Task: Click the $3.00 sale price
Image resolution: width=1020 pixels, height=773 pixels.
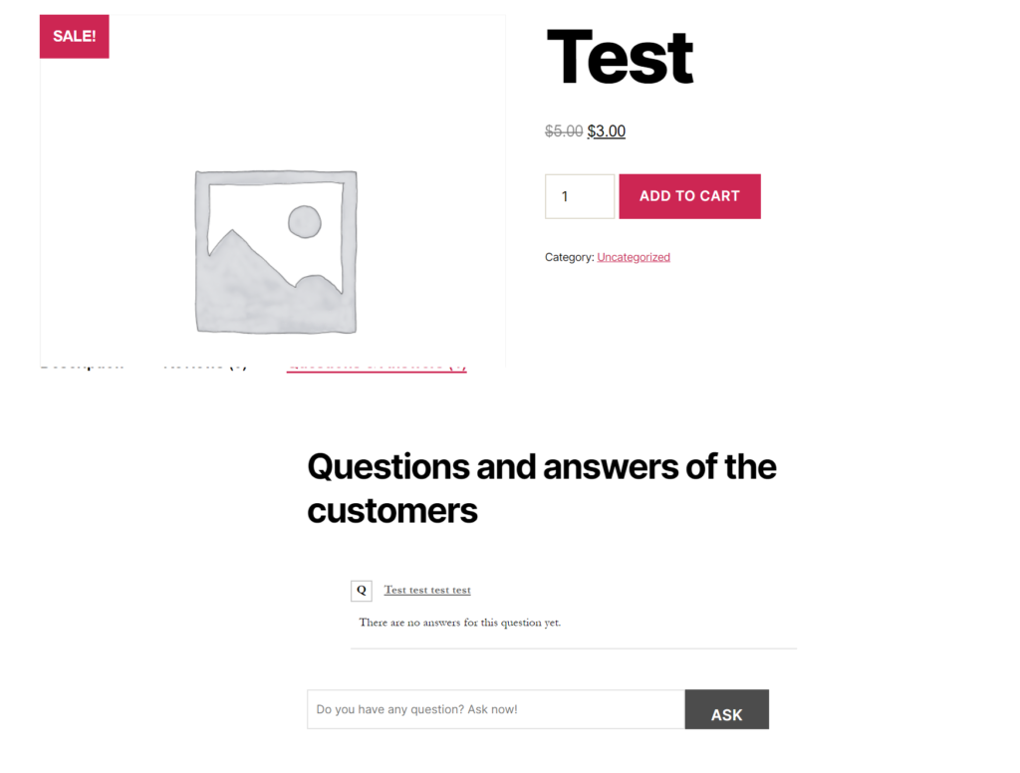Action: click(x=607, y=130)
